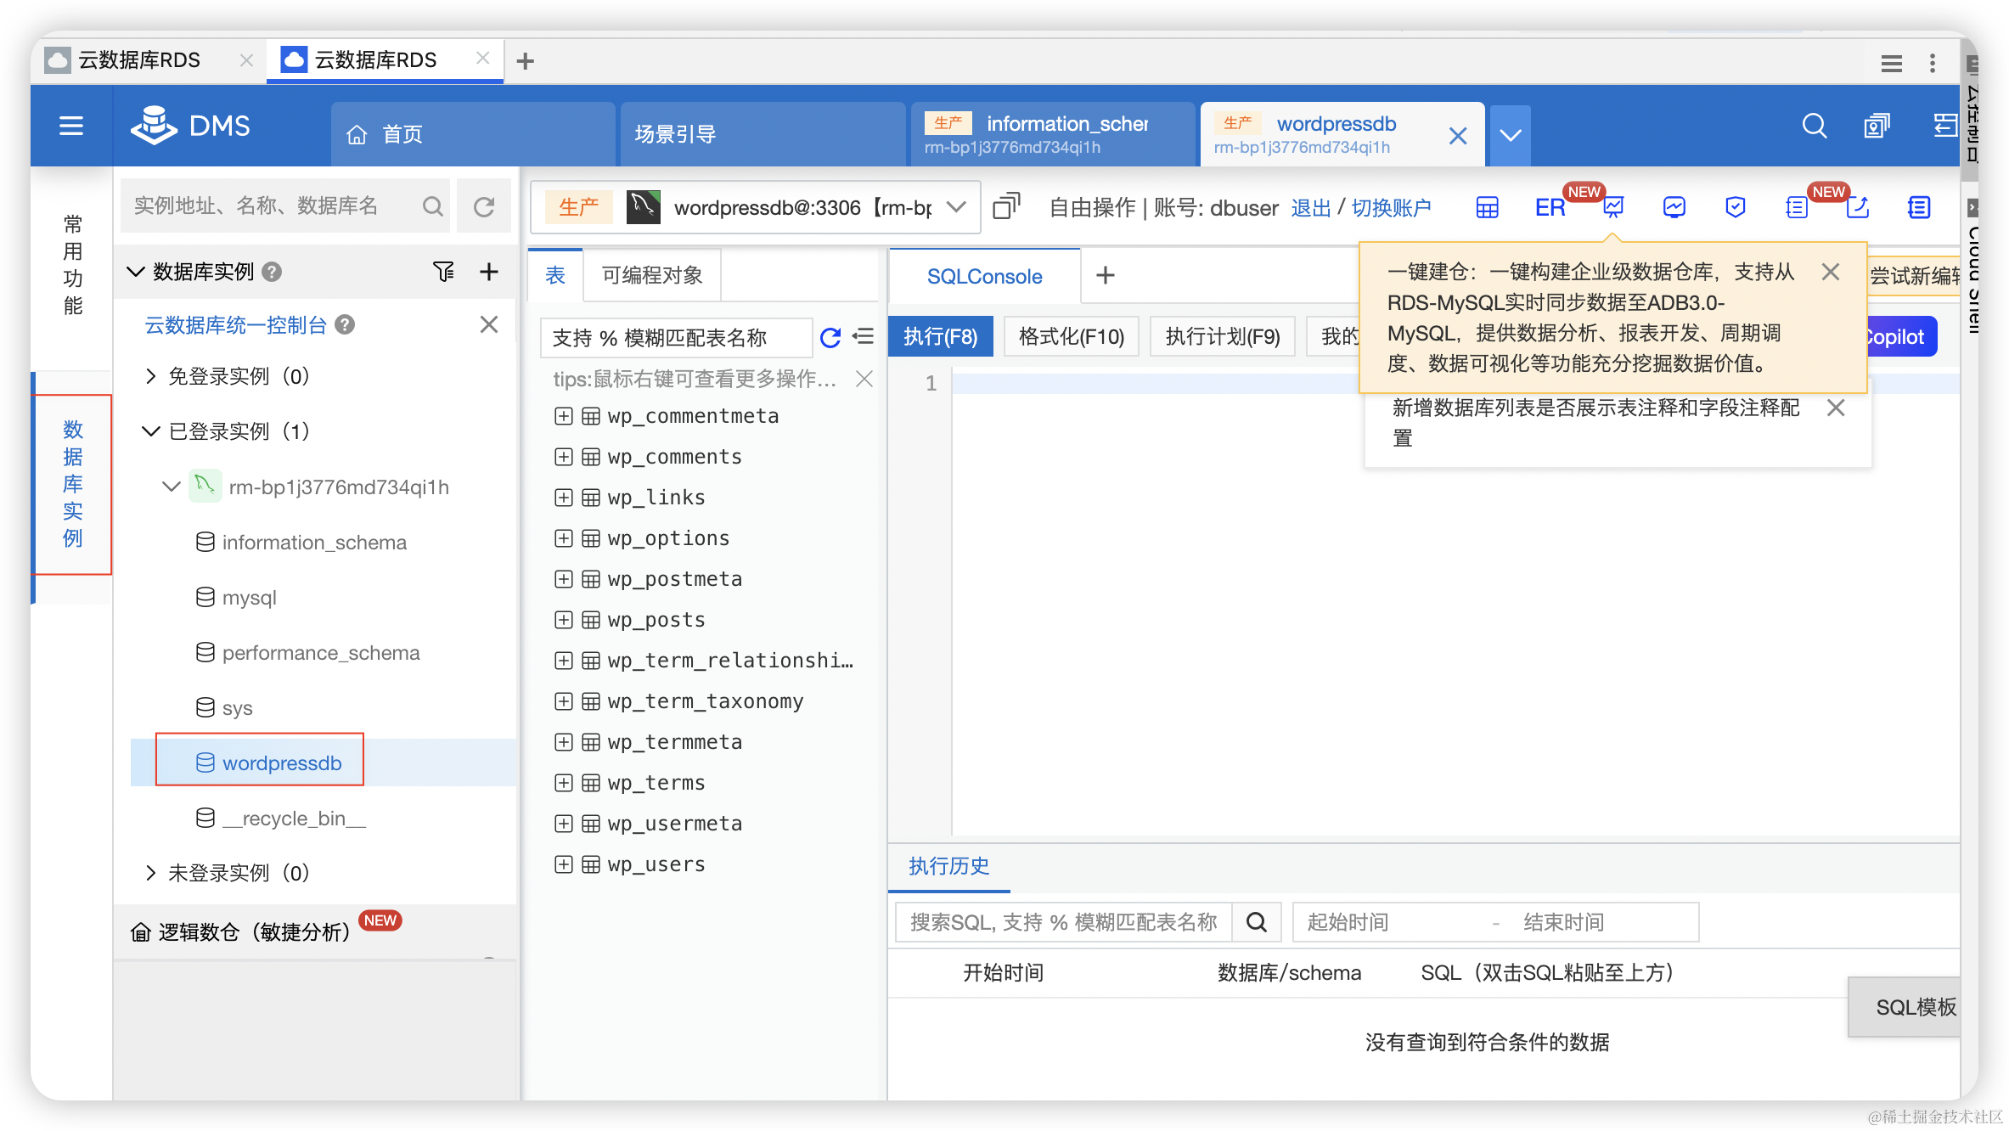Image resolution: width=2009 pixels, height=1131 pixels.
Task: Collapse the 数据库实例 section
Action: (x=136, y=272)
